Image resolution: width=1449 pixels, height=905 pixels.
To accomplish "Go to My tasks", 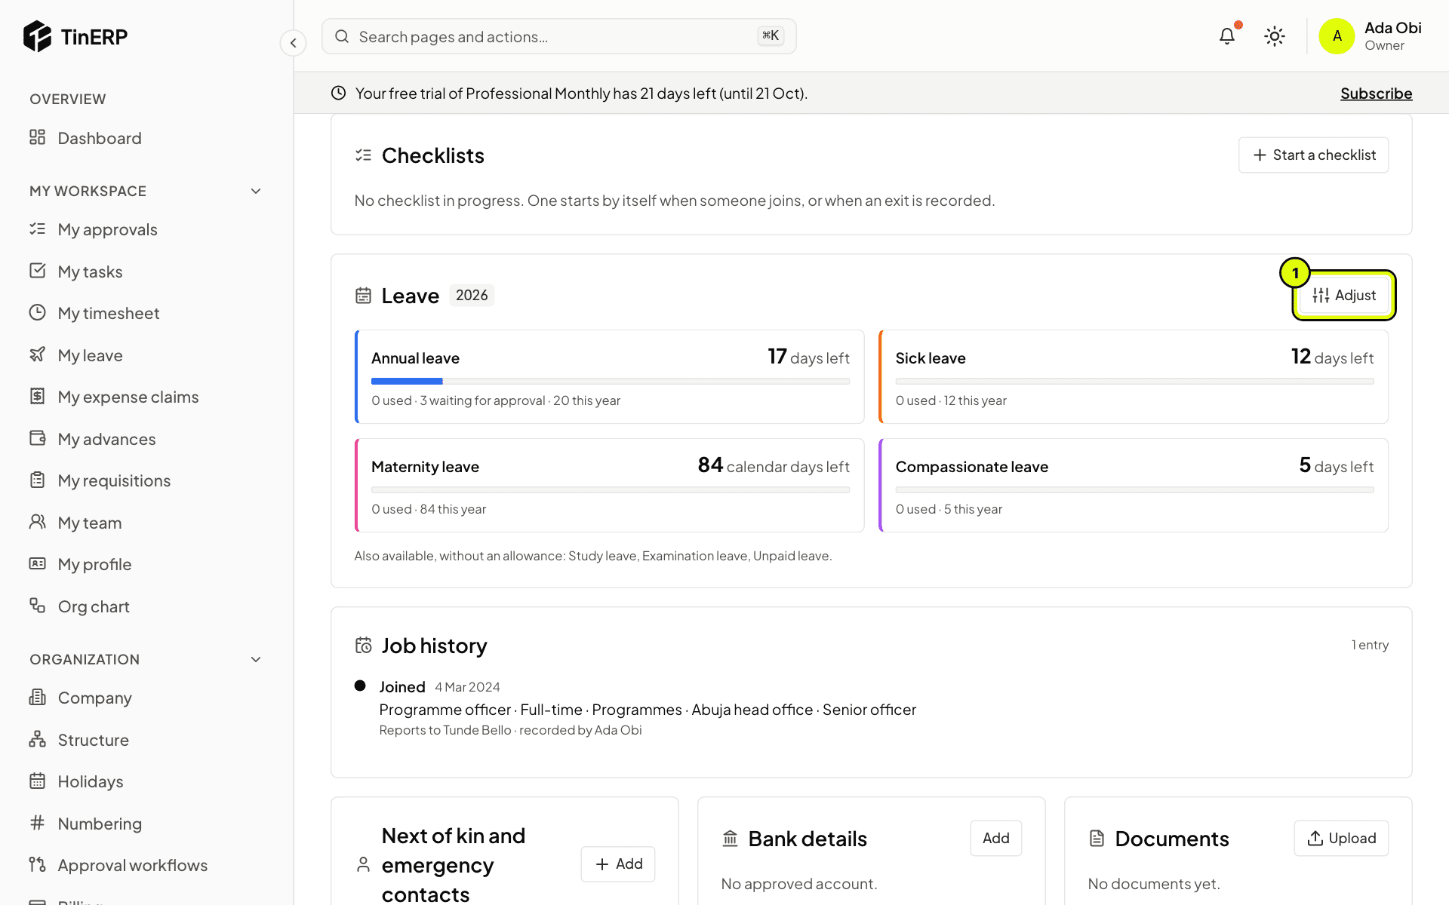I will click(146, 271).
